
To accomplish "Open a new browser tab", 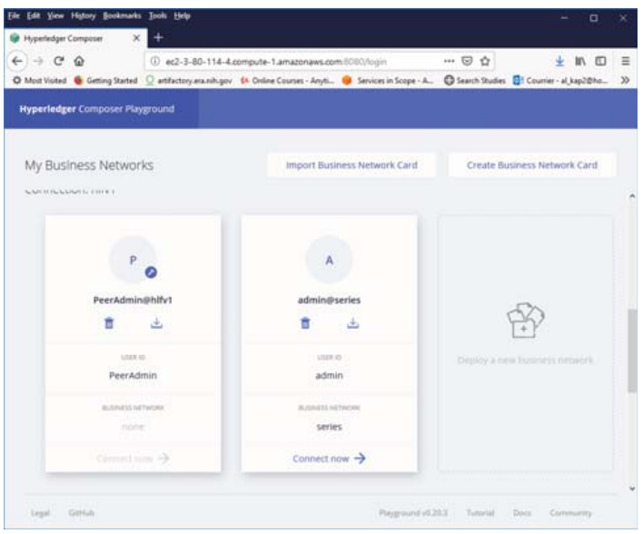I will coord(155,39).
